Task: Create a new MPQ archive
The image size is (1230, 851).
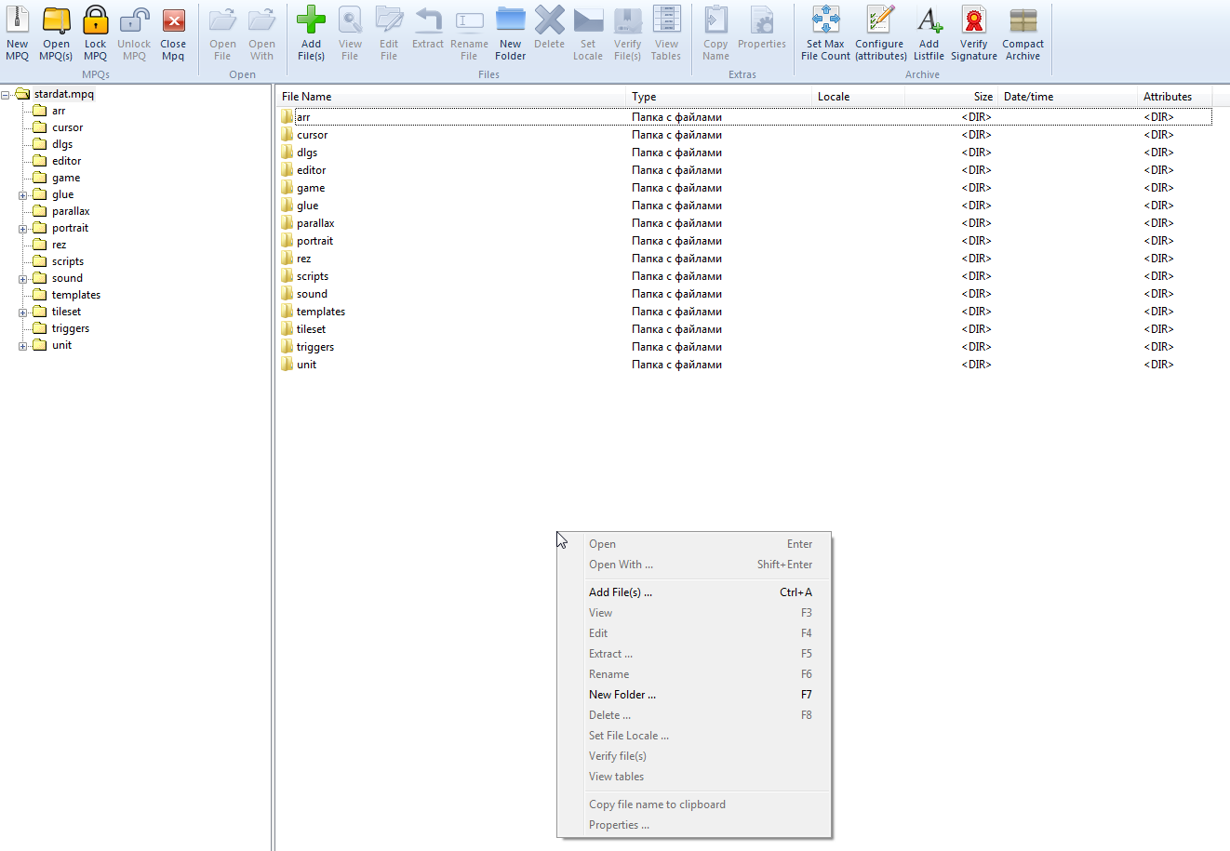Action: coord(18,33)
